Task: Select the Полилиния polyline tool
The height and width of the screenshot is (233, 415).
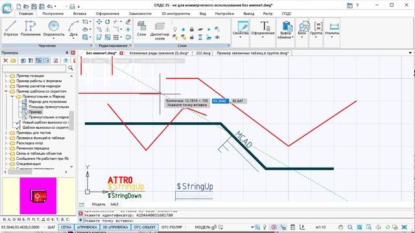Action: coord(30,28)
